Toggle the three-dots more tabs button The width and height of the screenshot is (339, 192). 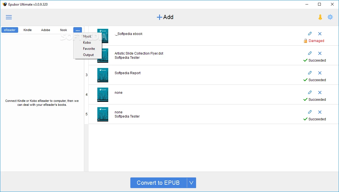(x=77, y=30)
